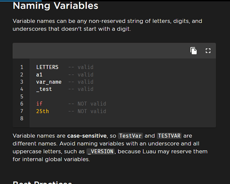This screenshot has width=230, height=184.
Task: Click the inline code TestVar
Action: coord(130,136)
